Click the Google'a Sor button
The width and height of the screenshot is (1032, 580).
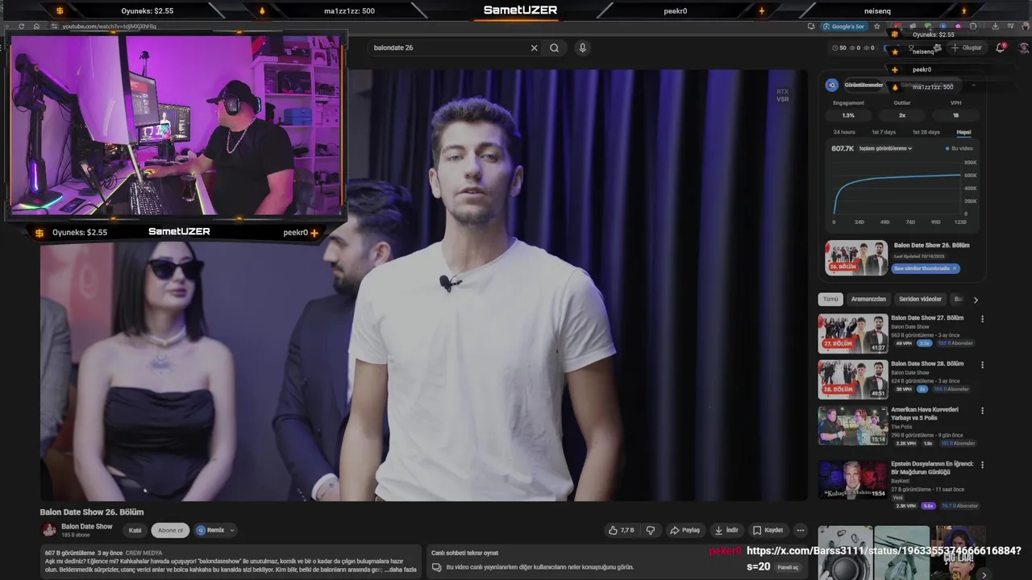843,26
